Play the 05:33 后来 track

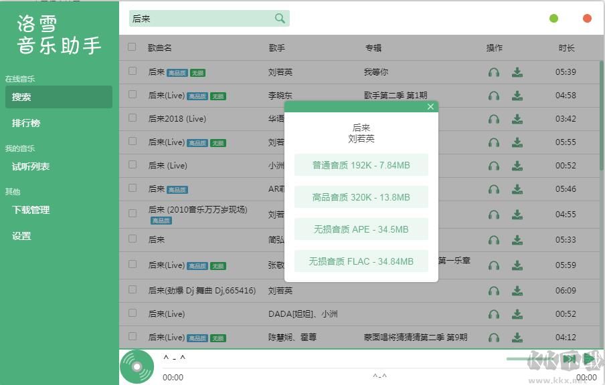494,240
